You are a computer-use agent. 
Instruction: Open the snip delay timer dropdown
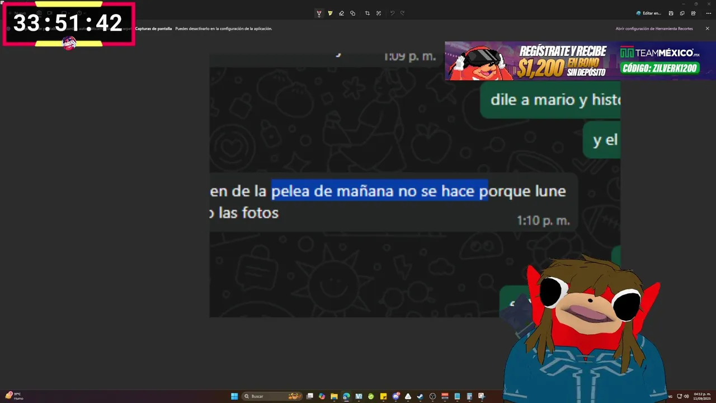click(x=82, y=13)
